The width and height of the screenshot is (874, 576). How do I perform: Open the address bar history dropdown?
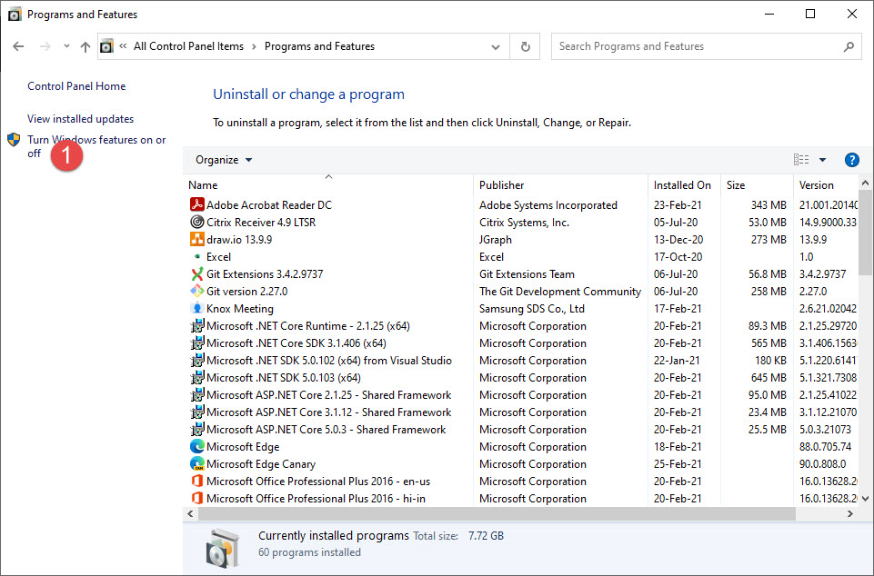tap(495, 47)
